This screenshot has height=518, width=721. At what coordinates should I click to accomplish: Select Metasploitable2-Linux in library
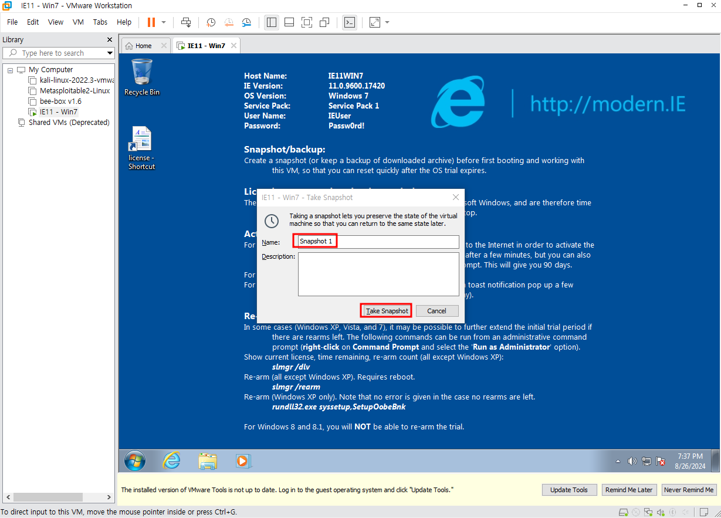70,91
